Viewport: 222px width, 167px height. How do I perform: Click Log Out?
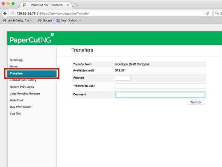15,114
